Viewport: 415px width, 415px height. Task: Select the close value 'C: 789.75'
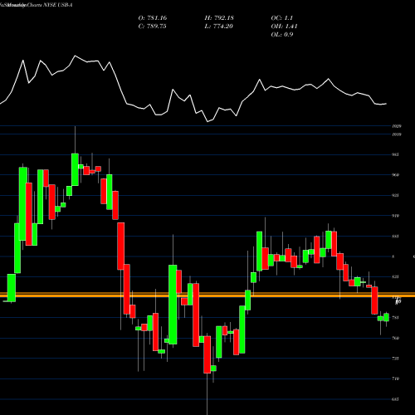click(153, 27)
